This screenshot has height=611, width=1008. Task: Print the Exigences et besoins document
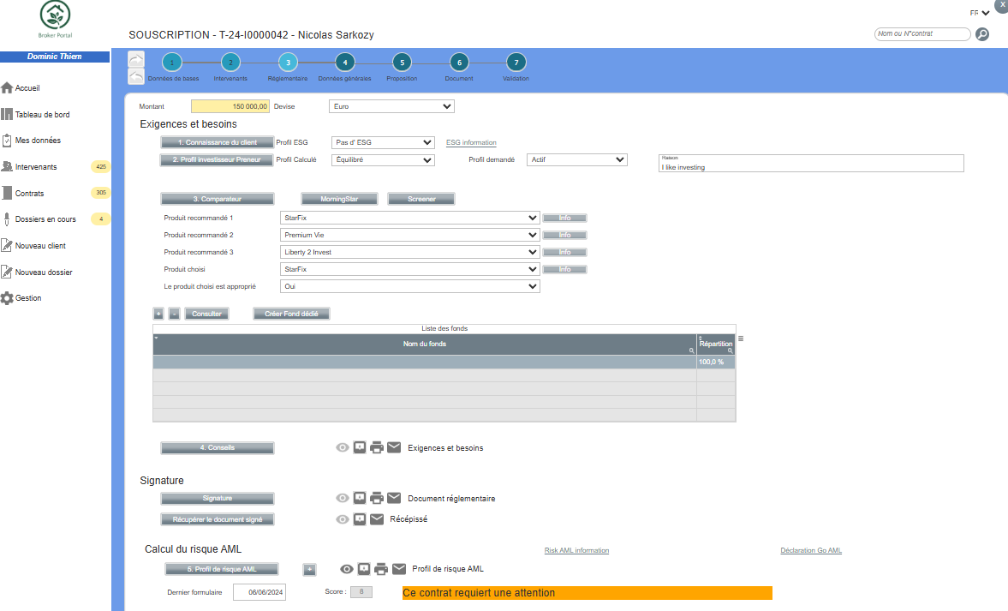[x=377, y=447]
